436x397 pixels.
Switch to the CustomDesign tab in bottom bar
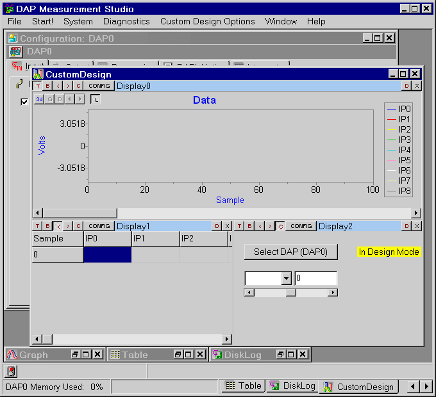pos(358,387)
